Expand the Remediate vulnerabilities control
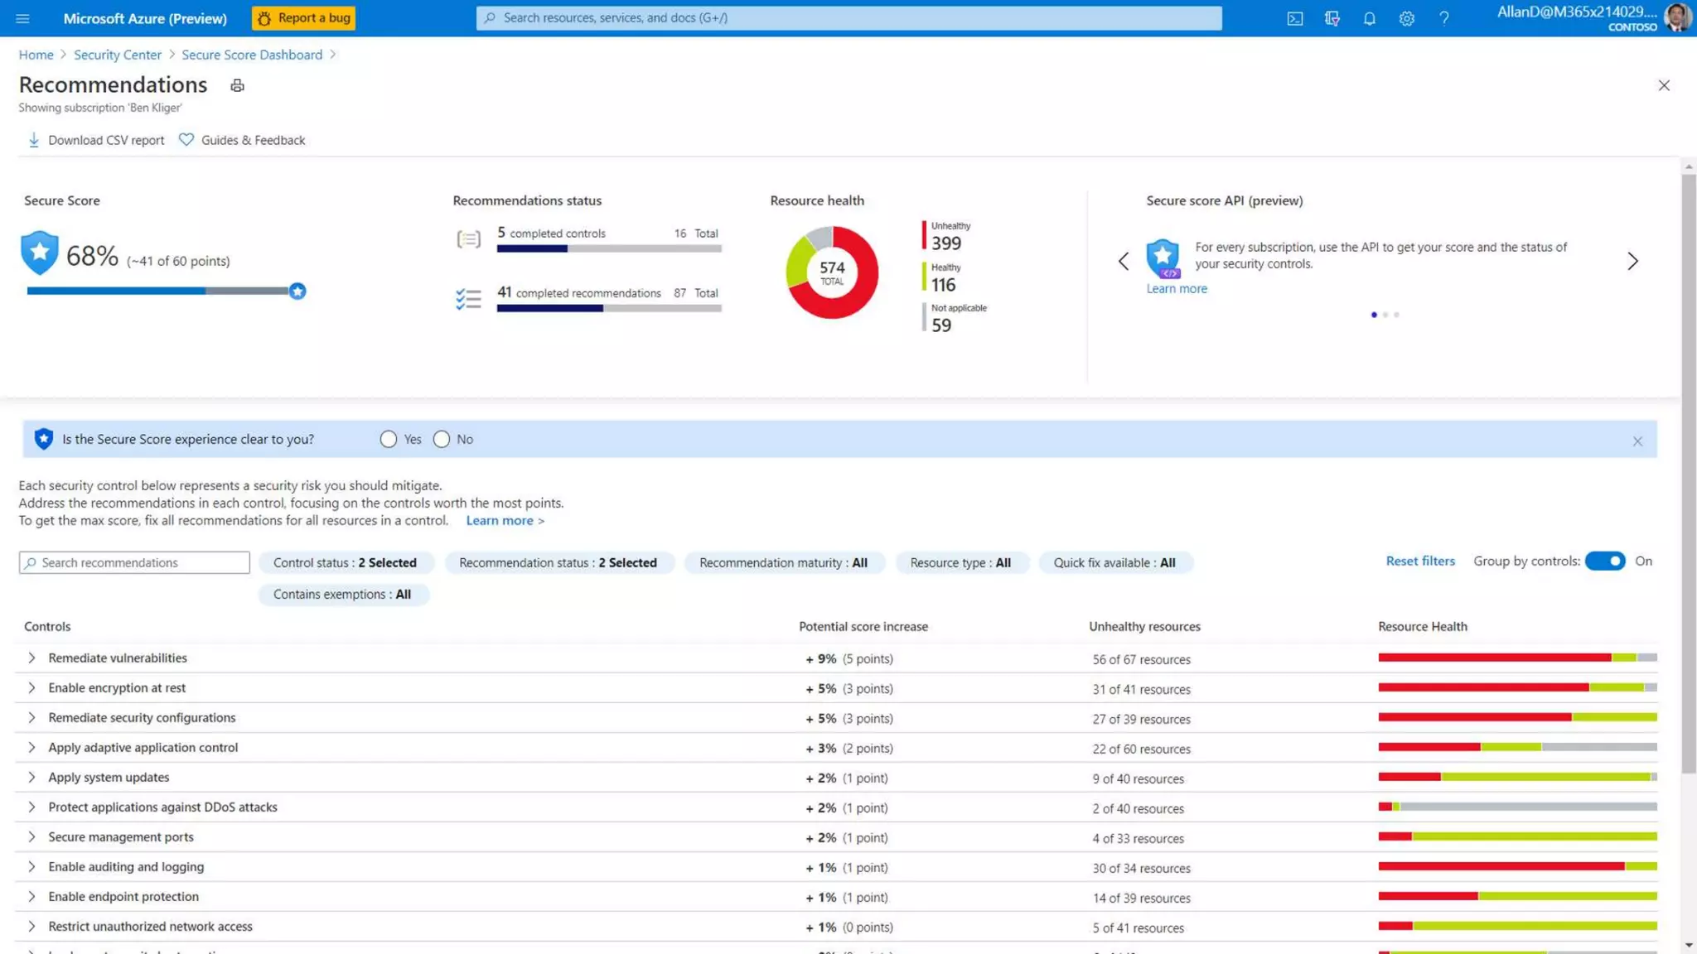This screenshot has height=954, width=1697. tap(31, 658)
